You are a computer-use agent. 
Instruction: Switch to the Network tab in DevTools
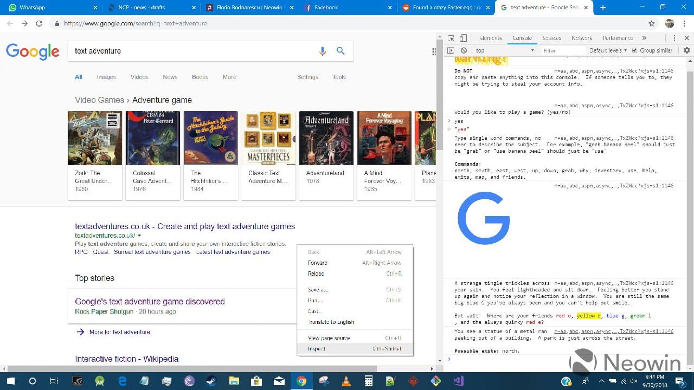point(581,38)
